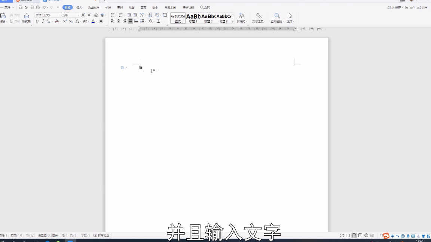Switch to web layout view in status bar
431x242 pixels.
pos(366,235)
